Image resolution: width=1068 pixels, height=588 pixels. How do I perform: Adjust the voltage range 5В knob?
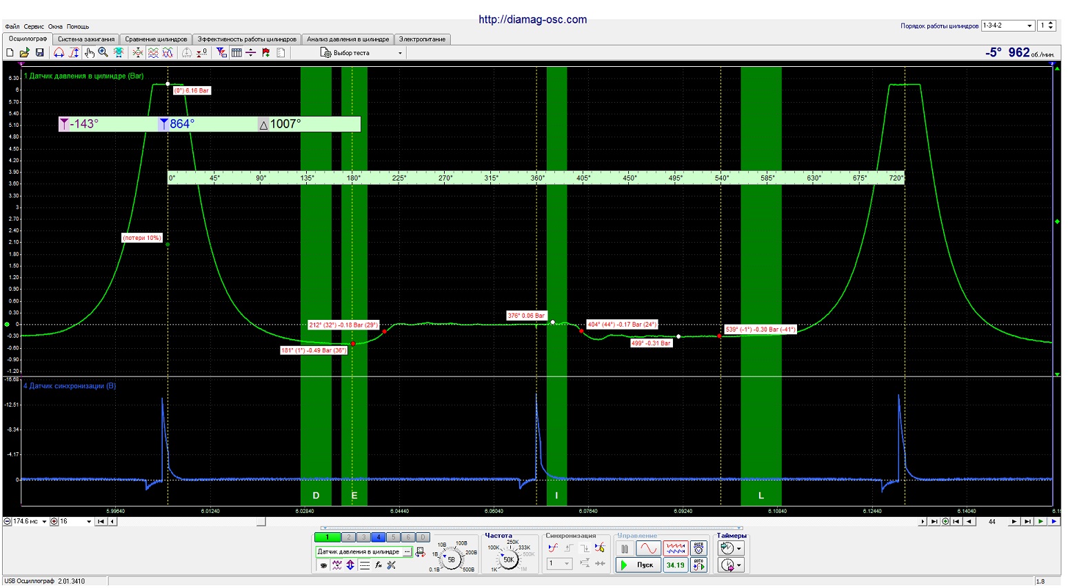[451, 559]
